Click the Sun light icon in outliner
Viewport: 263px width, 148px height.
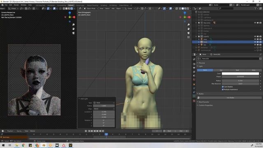point(202,45)
